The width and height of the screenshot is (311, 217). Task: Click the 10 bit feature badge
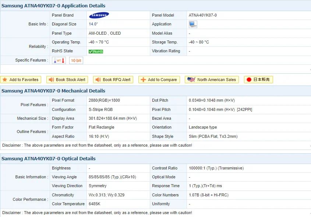[76, 60]
